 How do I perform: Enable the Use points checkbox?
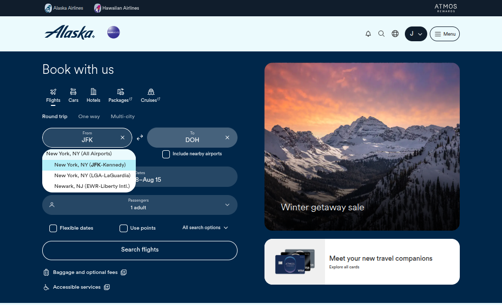[123, 228]
